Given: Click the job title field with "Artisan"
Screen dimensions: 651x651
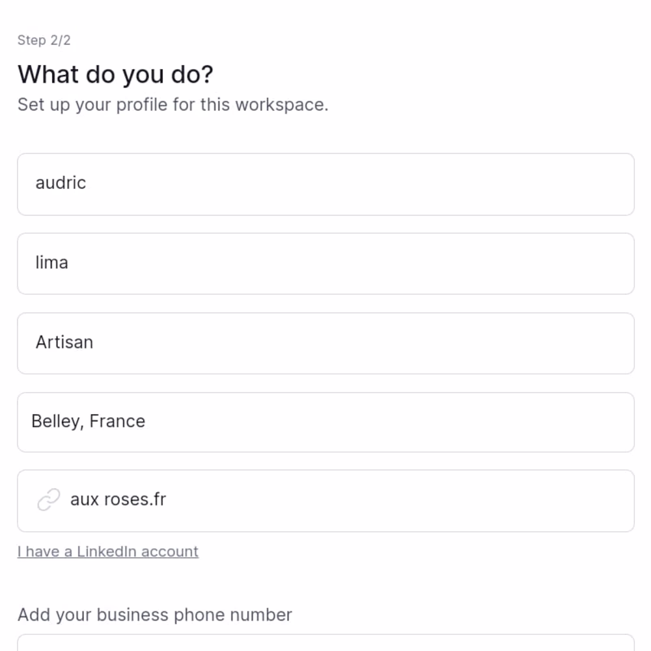Looking at the screenshot, I should pyautogui.click(x=325, y=343).
